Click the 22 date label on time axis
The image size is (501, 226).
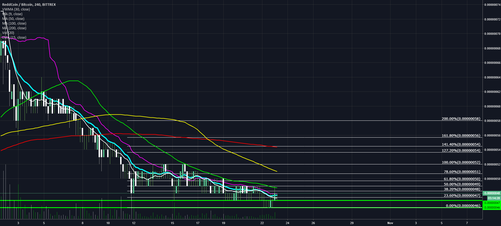(262, 223)
